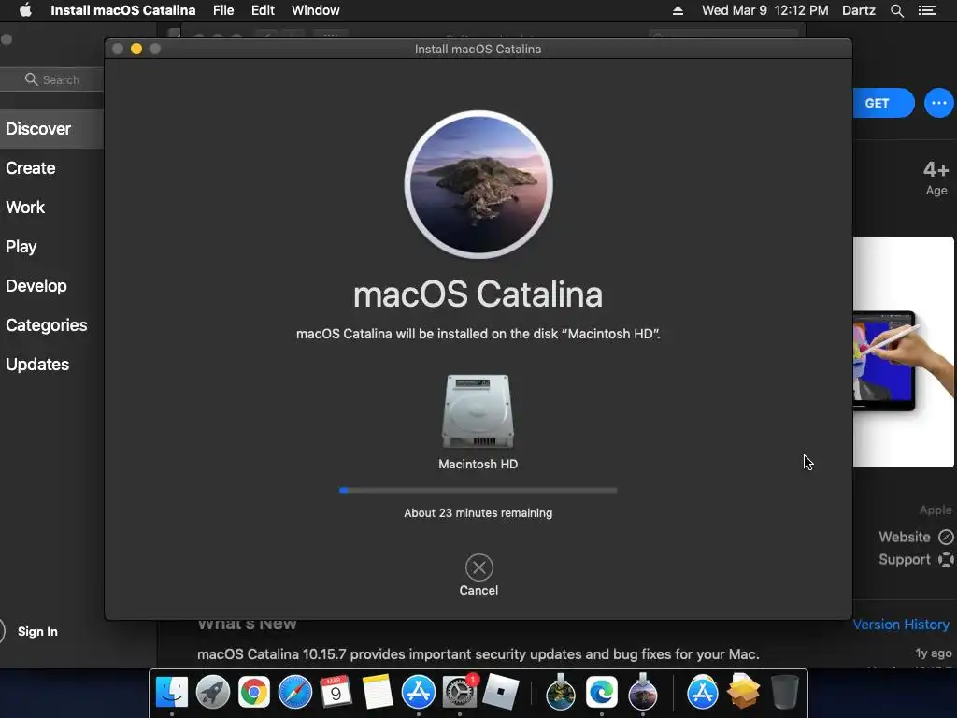Screen dimensions: 957x718
Task: Open the Edit menu
Action: pyautogui.click(x=263, y=10)
